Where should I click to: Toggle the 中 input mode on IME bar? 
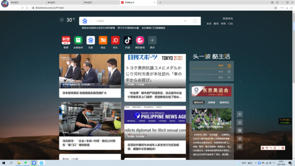click(267, 148)
